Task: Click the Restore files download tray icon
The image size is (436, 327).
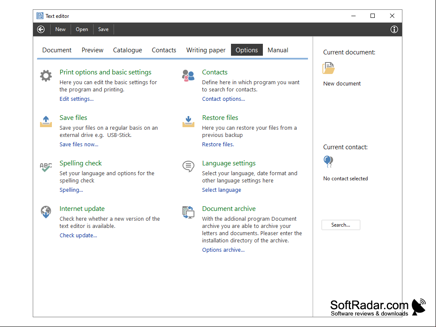Action: [x=188, y=122]
